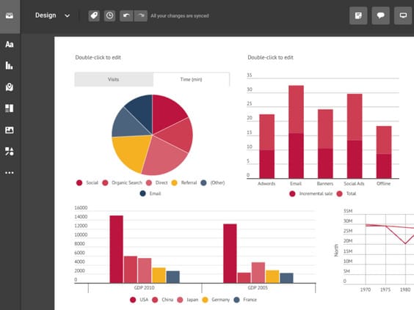Toggle the Germany legend series
This screenshot has width=414, height=310.
216,300
